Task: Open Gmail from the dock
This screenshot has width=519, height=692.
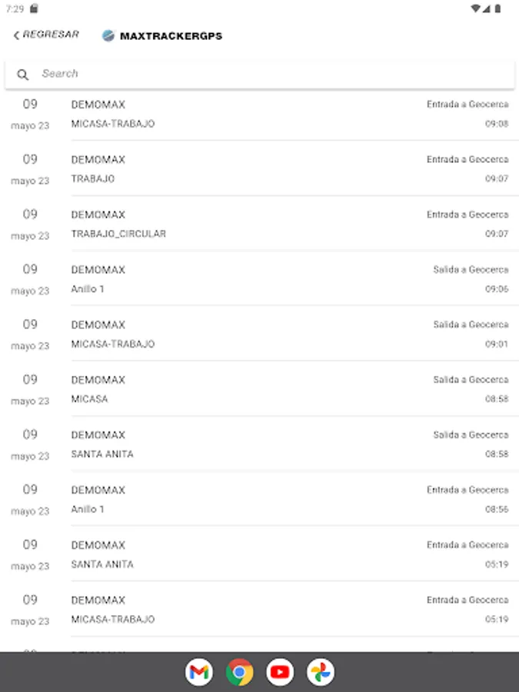Action: click(x=199, y=673)
